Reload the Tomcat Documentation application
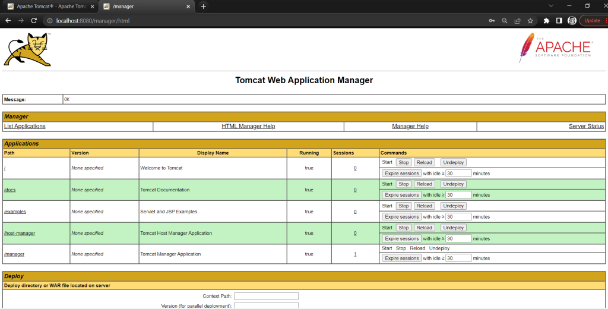Screen dimensions: 608x309 point(424,184)
